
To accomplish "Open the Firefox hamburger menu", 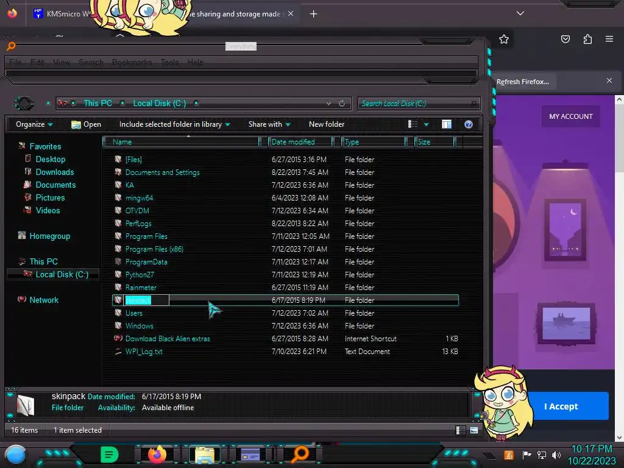I will (x=609, y=39).
